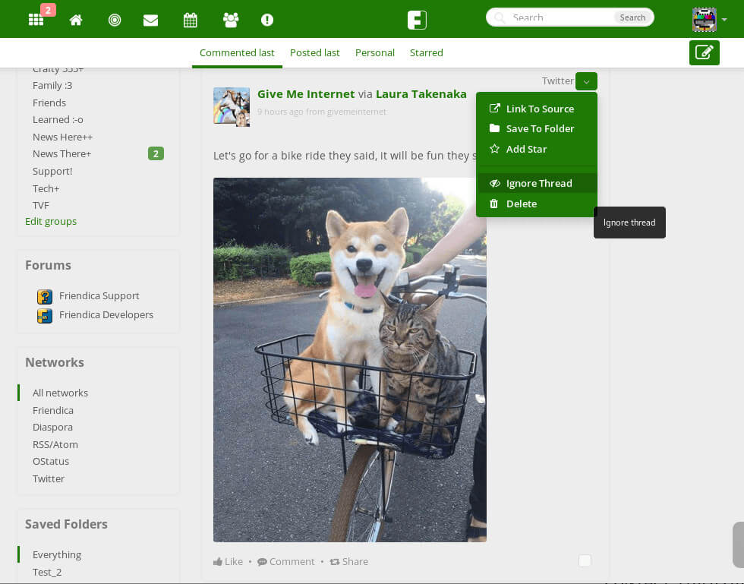Go to the Home page icon
Screen dimensions: 744x584
click(76, 20)
